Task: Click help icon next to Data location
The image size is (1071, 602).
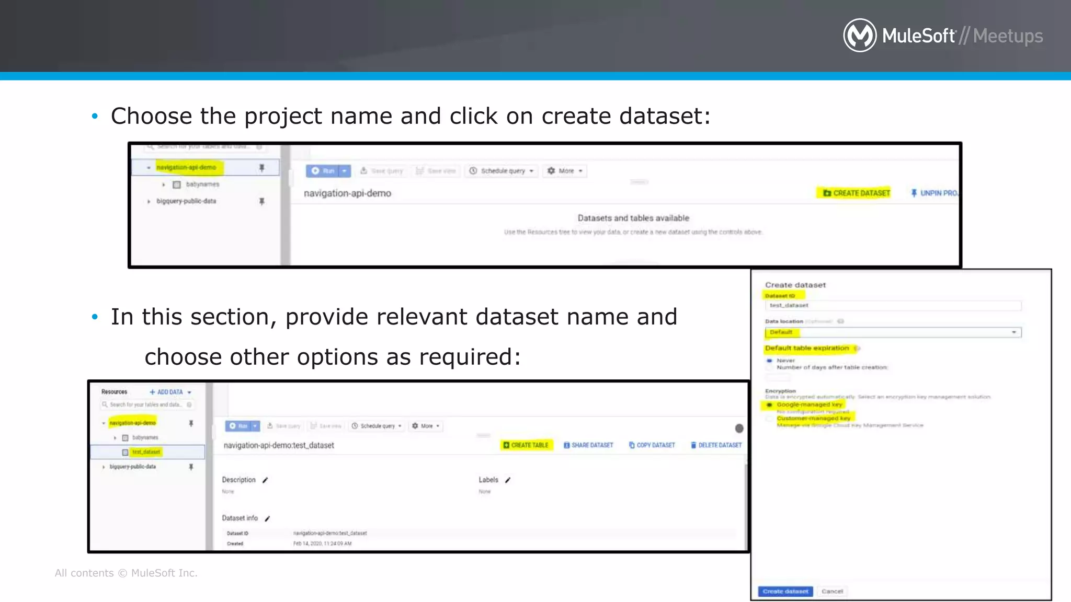Action: [840, 321]
